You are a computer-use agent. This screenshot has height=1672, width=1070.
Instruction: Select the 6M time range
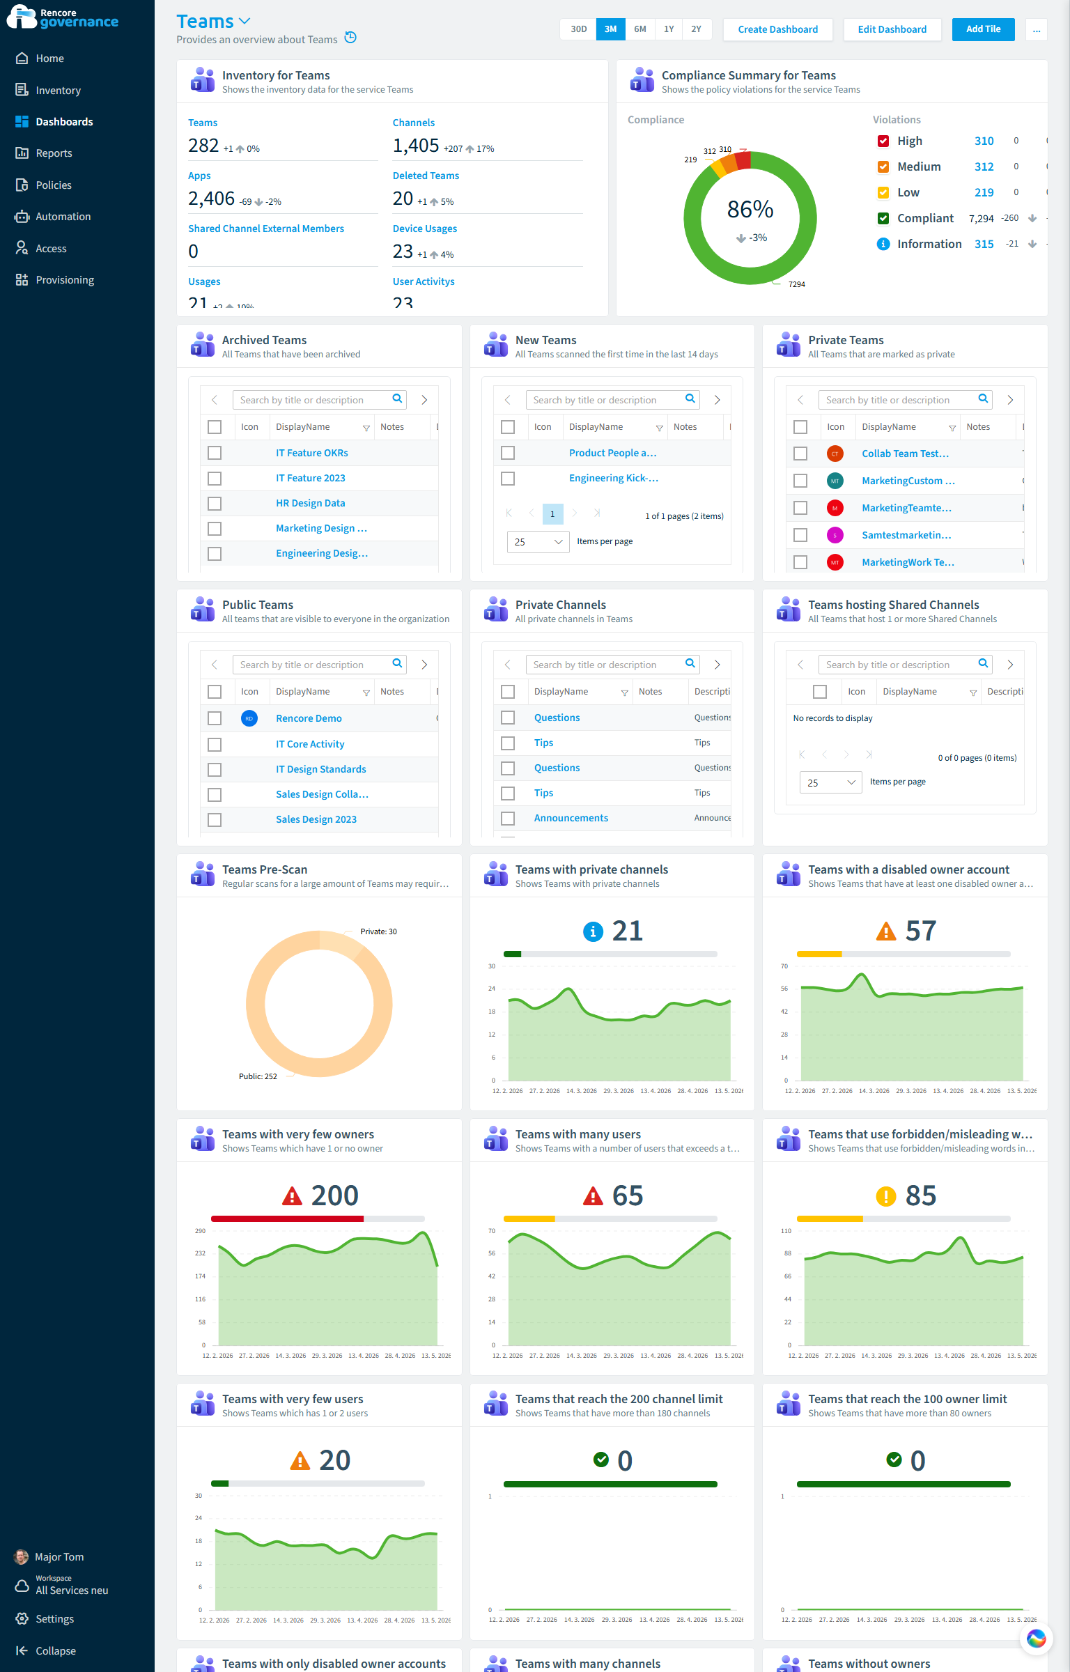point(639,29)
